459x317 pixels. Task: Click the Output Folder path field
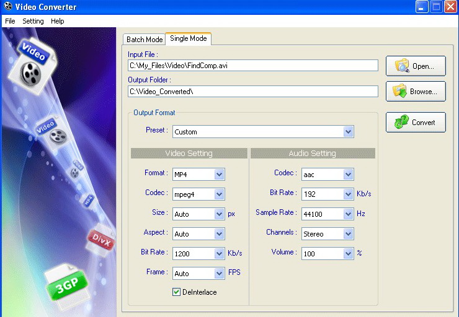253,92
